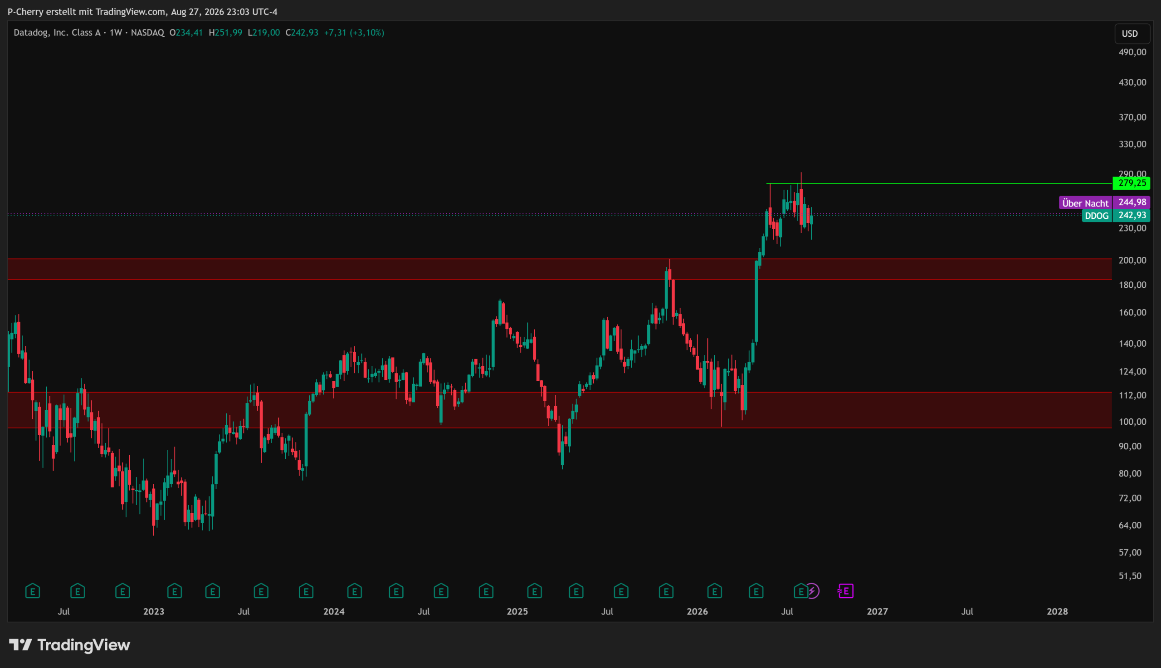The width and height of the screenshot is (1161, 668).
Task: Click the February 2023 earnings marker
Action: tap(175, 591)
